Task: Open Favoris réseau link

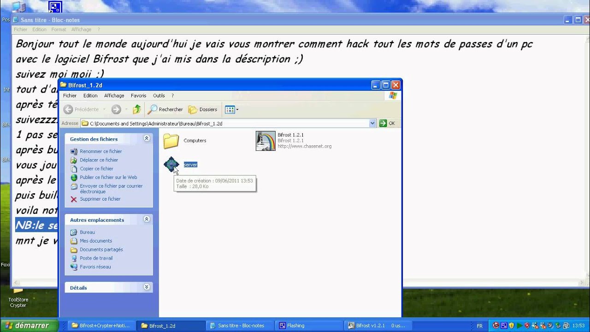Action: pyautogui.click(x=95, y=267)
